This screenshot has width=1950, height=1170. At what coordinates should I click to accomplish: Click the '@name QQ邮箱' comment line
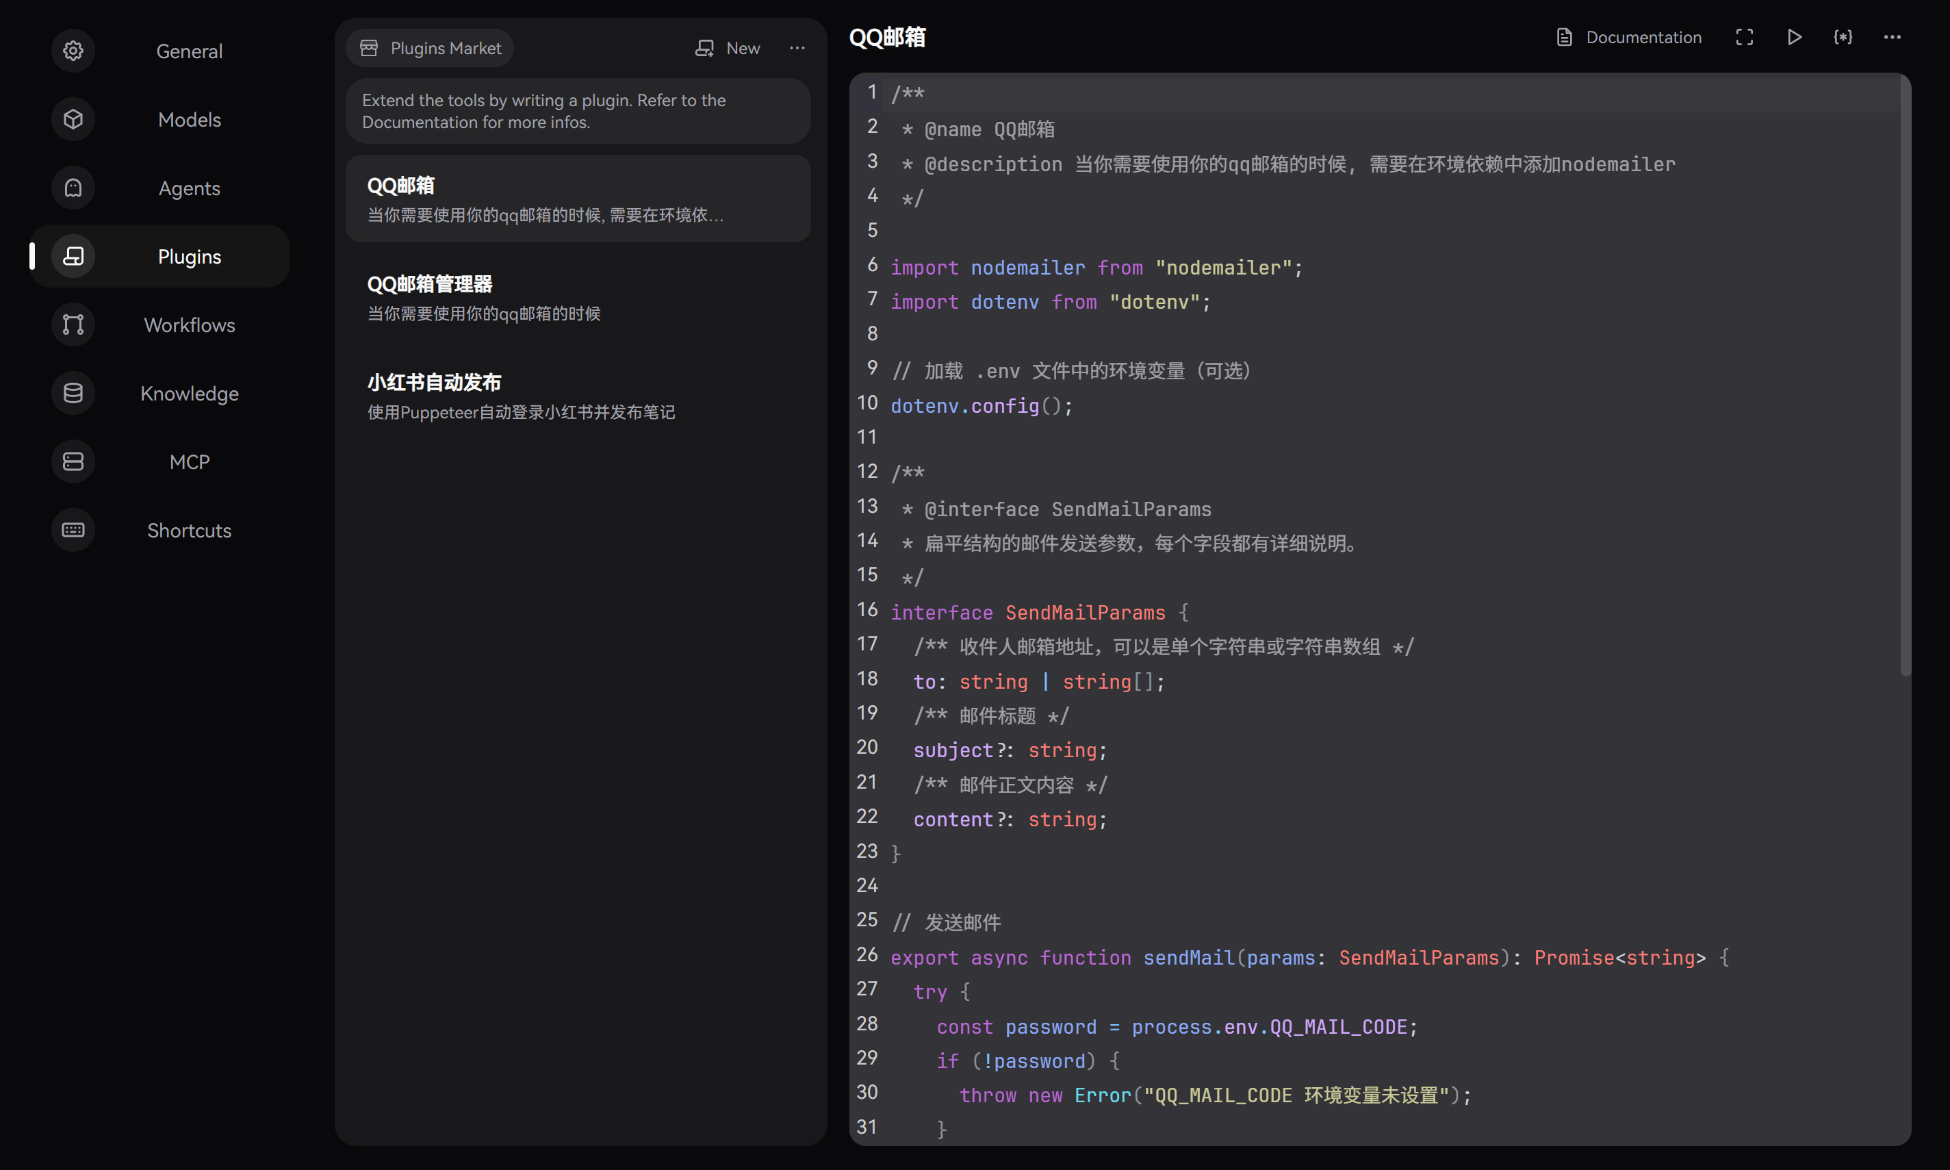pyautogui.click(x=977, y=129)
